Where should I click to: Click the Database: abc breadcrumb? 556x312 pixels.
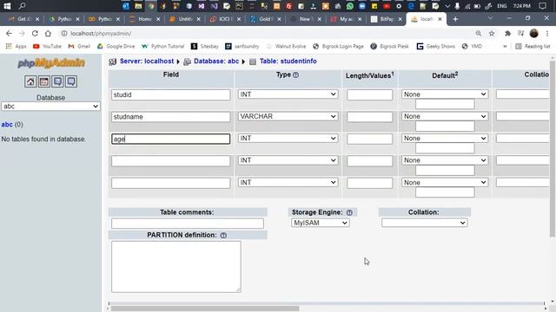tap(216, 62)
